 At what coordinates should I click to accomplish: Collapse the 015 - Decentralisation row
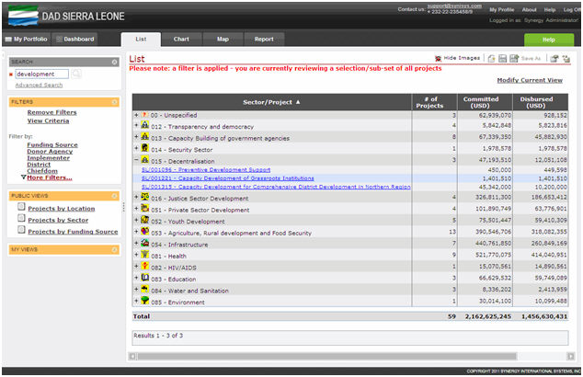pyautogui.click(x=136, y=160)
